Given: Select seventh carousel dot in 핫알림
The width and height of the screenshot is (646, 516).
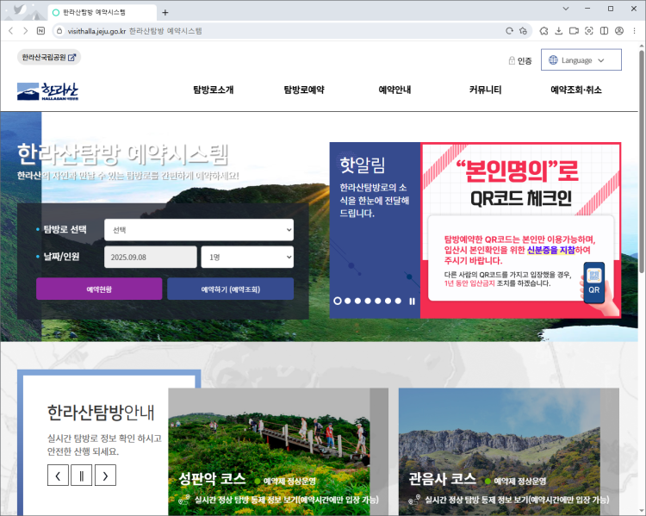Looking at the screenshot, I should tap(398, 301).
